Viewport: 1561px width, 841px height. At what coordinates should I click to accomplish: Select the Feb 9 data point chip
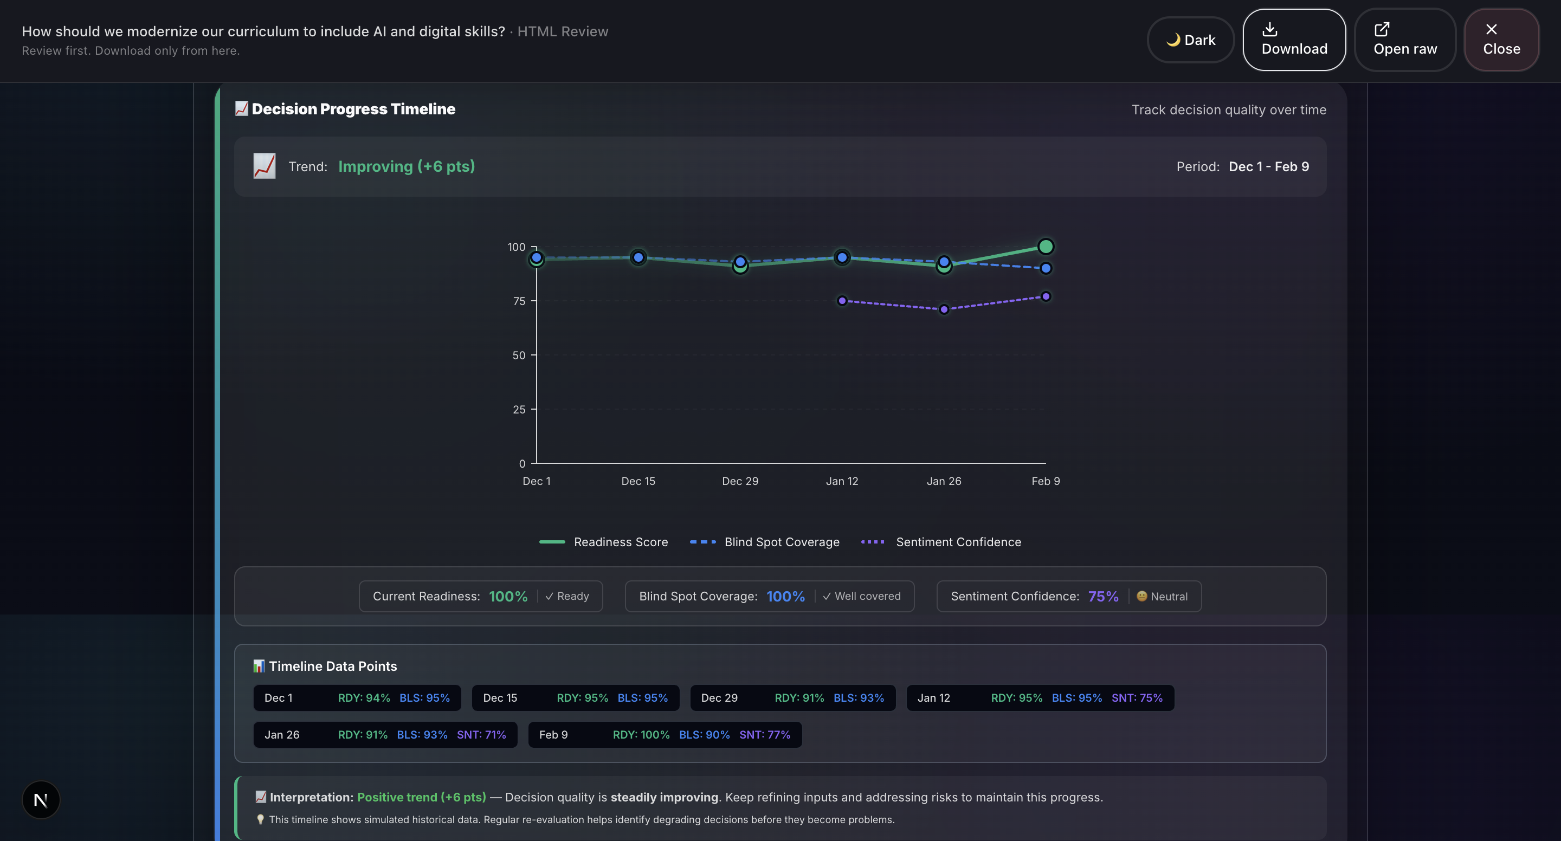click(664, 735)
